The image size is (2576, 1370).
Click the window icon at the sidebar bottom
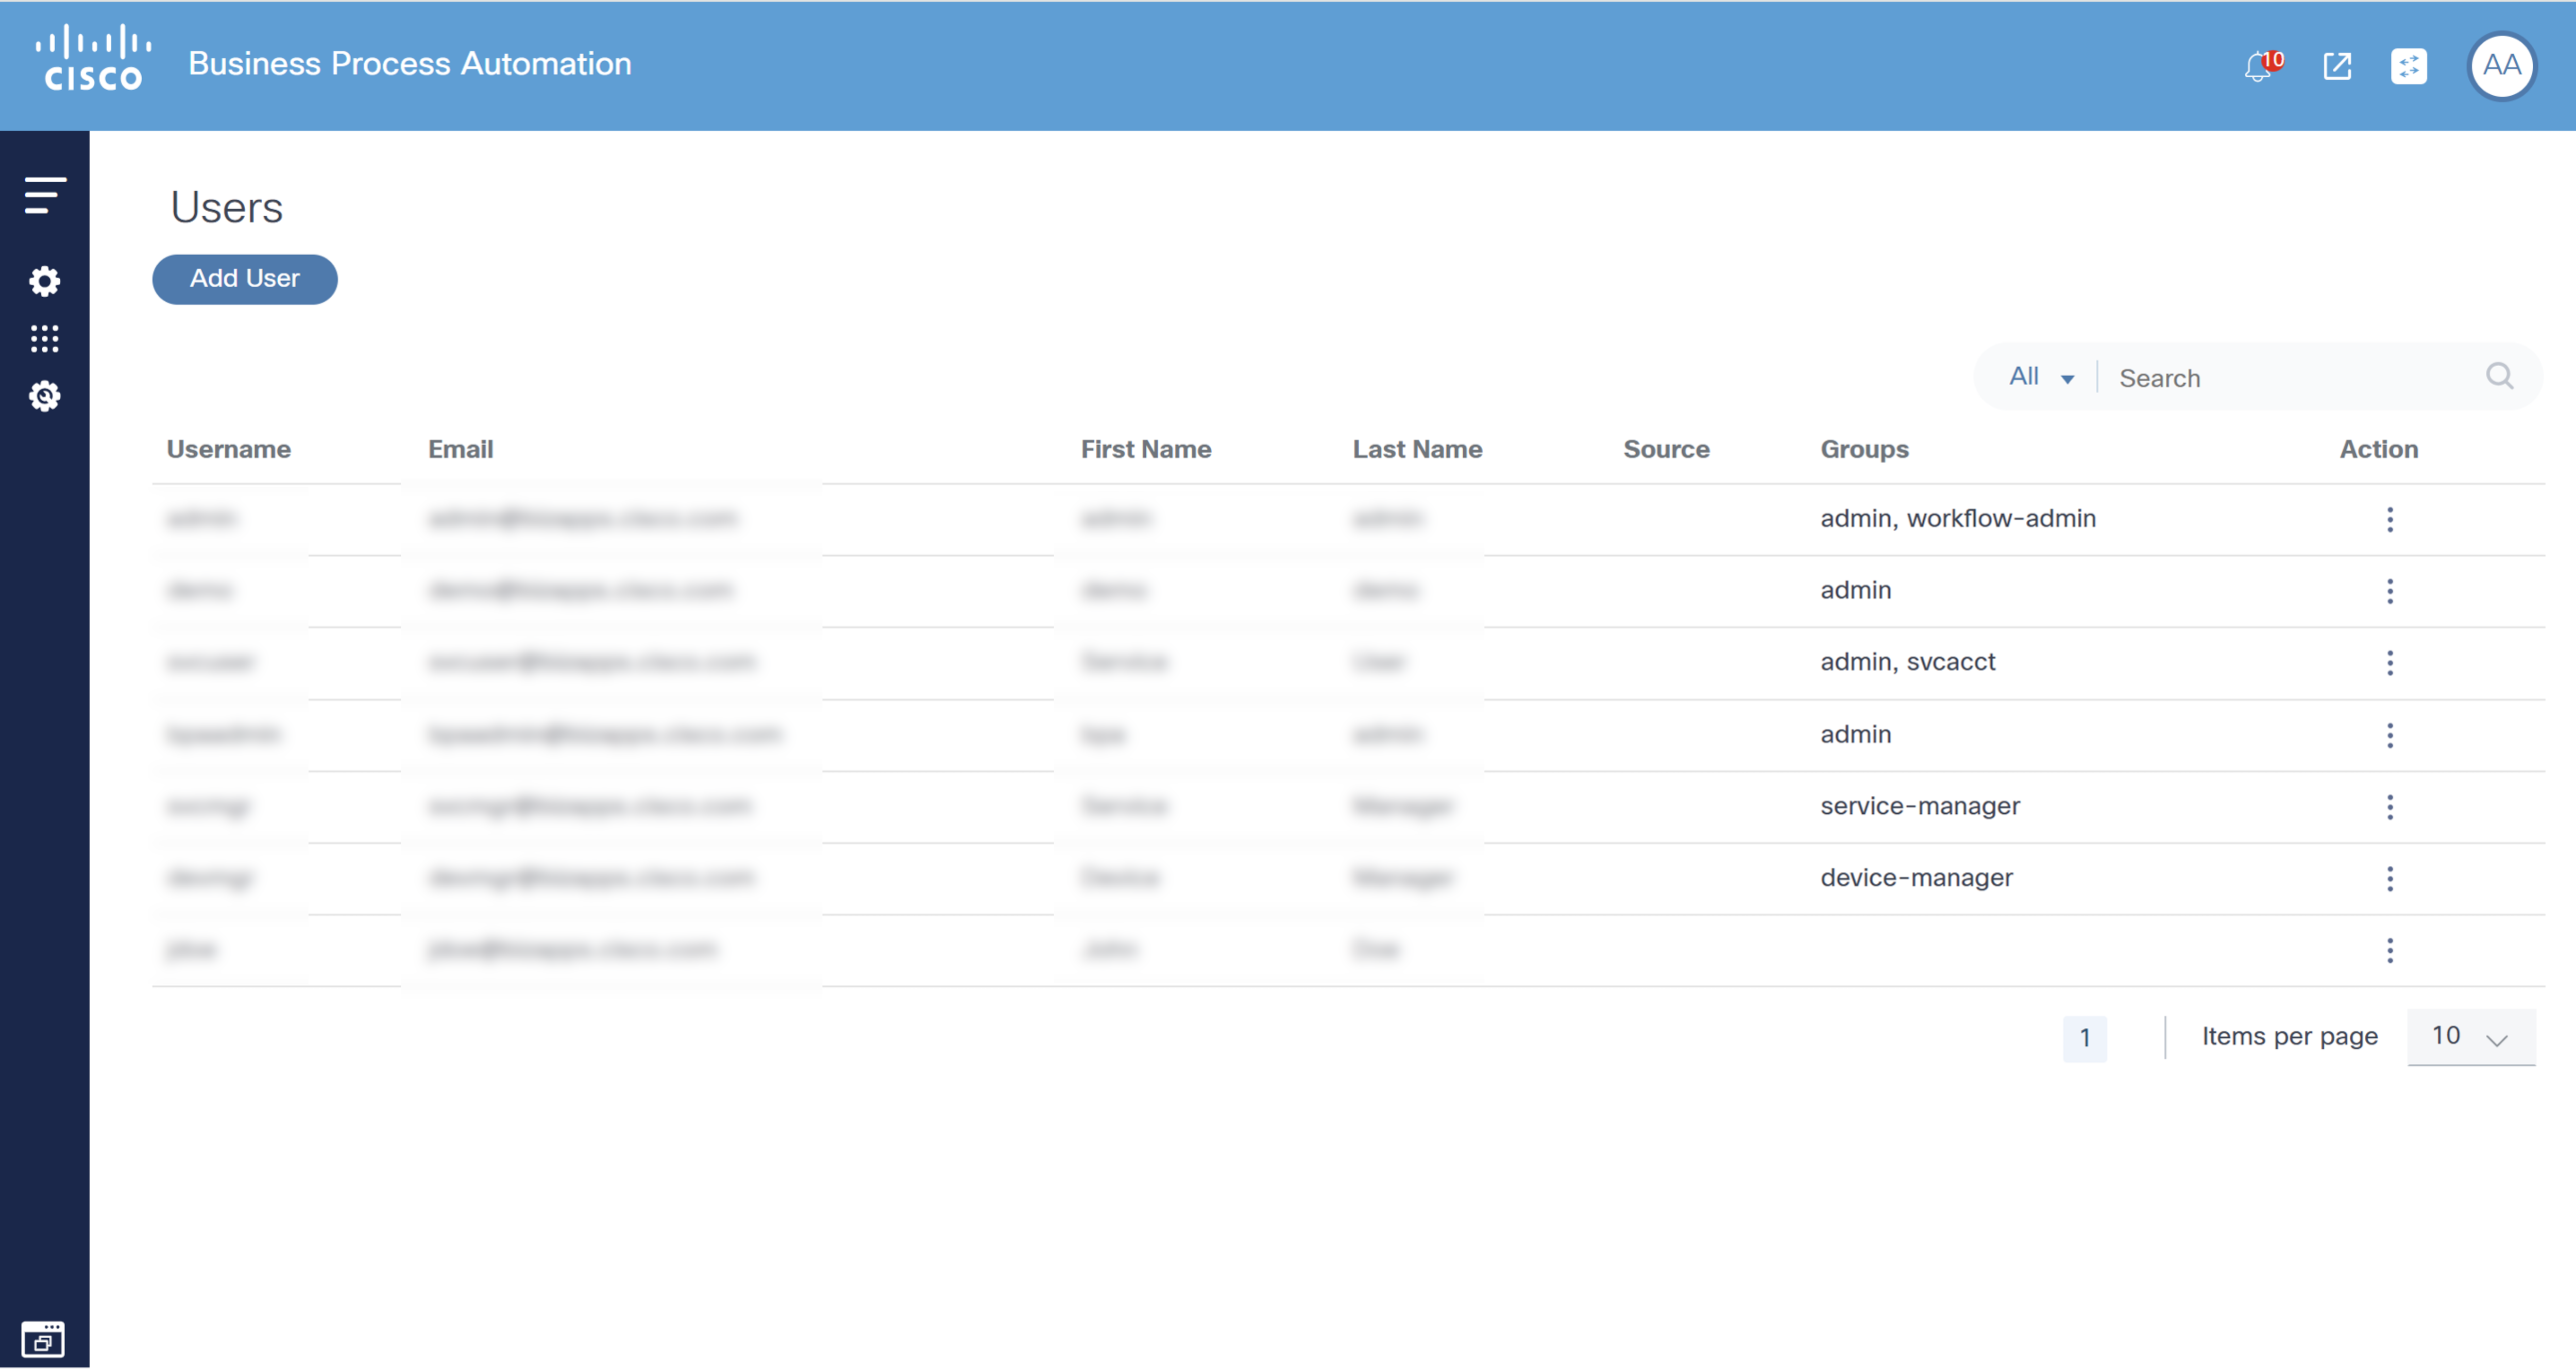pos(43,1339)
